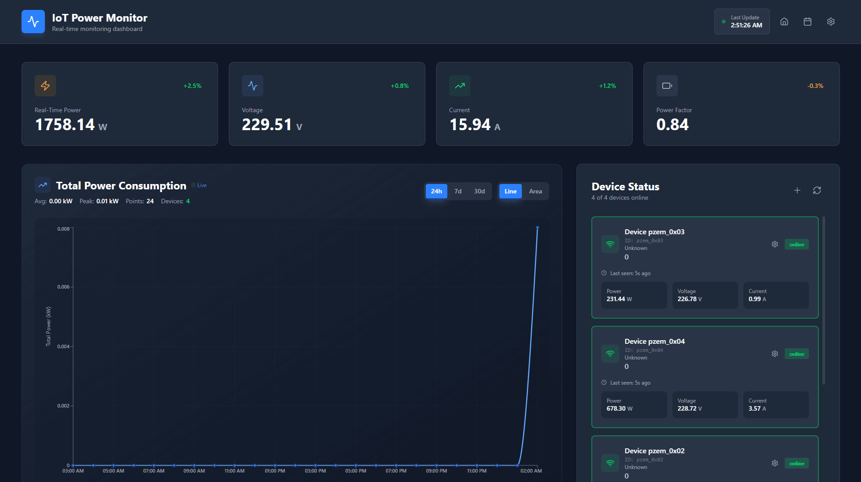Click the Device pzem_0x03 title
This screenshot has width=861, height=482.
click(x=655, y=232)
